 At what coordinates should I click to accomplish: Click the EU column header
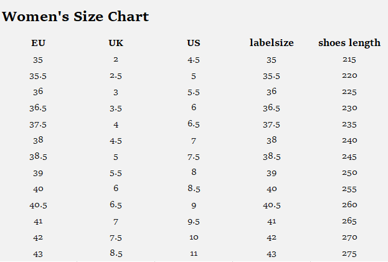(x=38, y=43)
